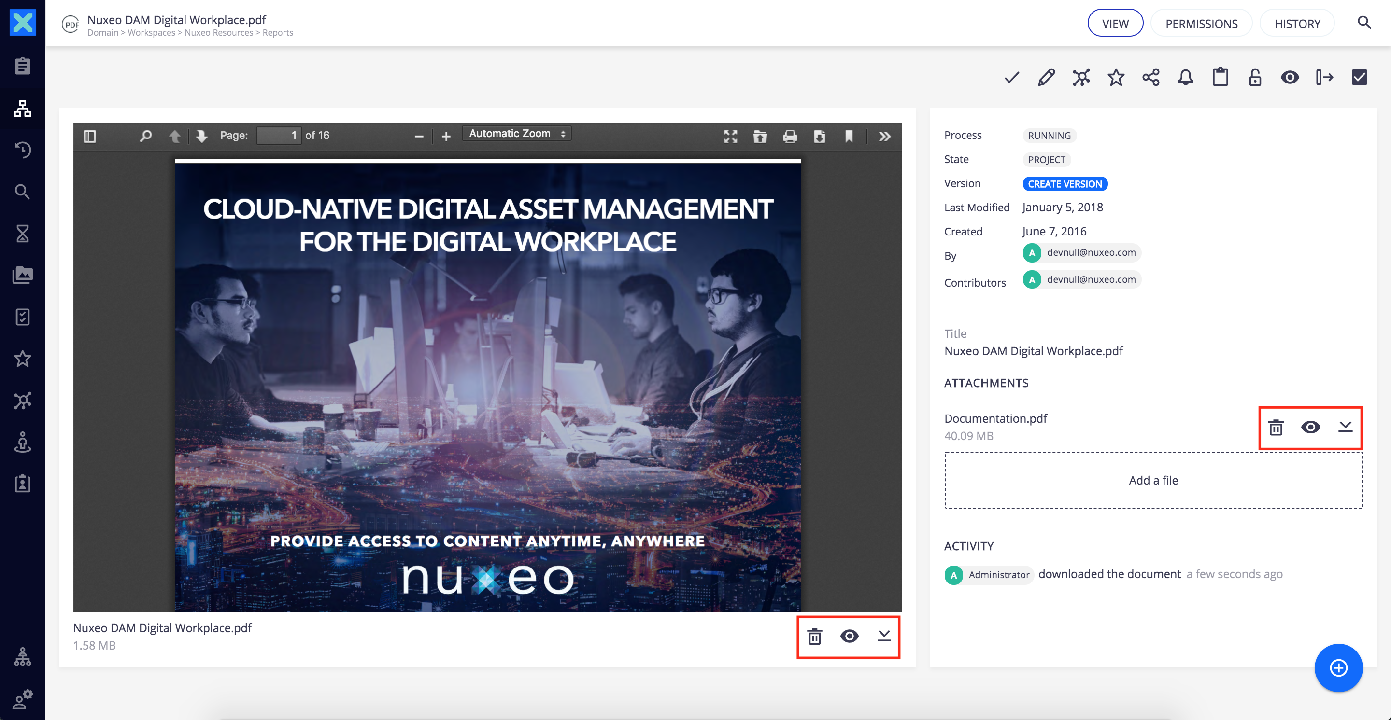Open the clipboard tasks icon in sidebar
Screen dimensions: 1391x720
tap(23, 66)
